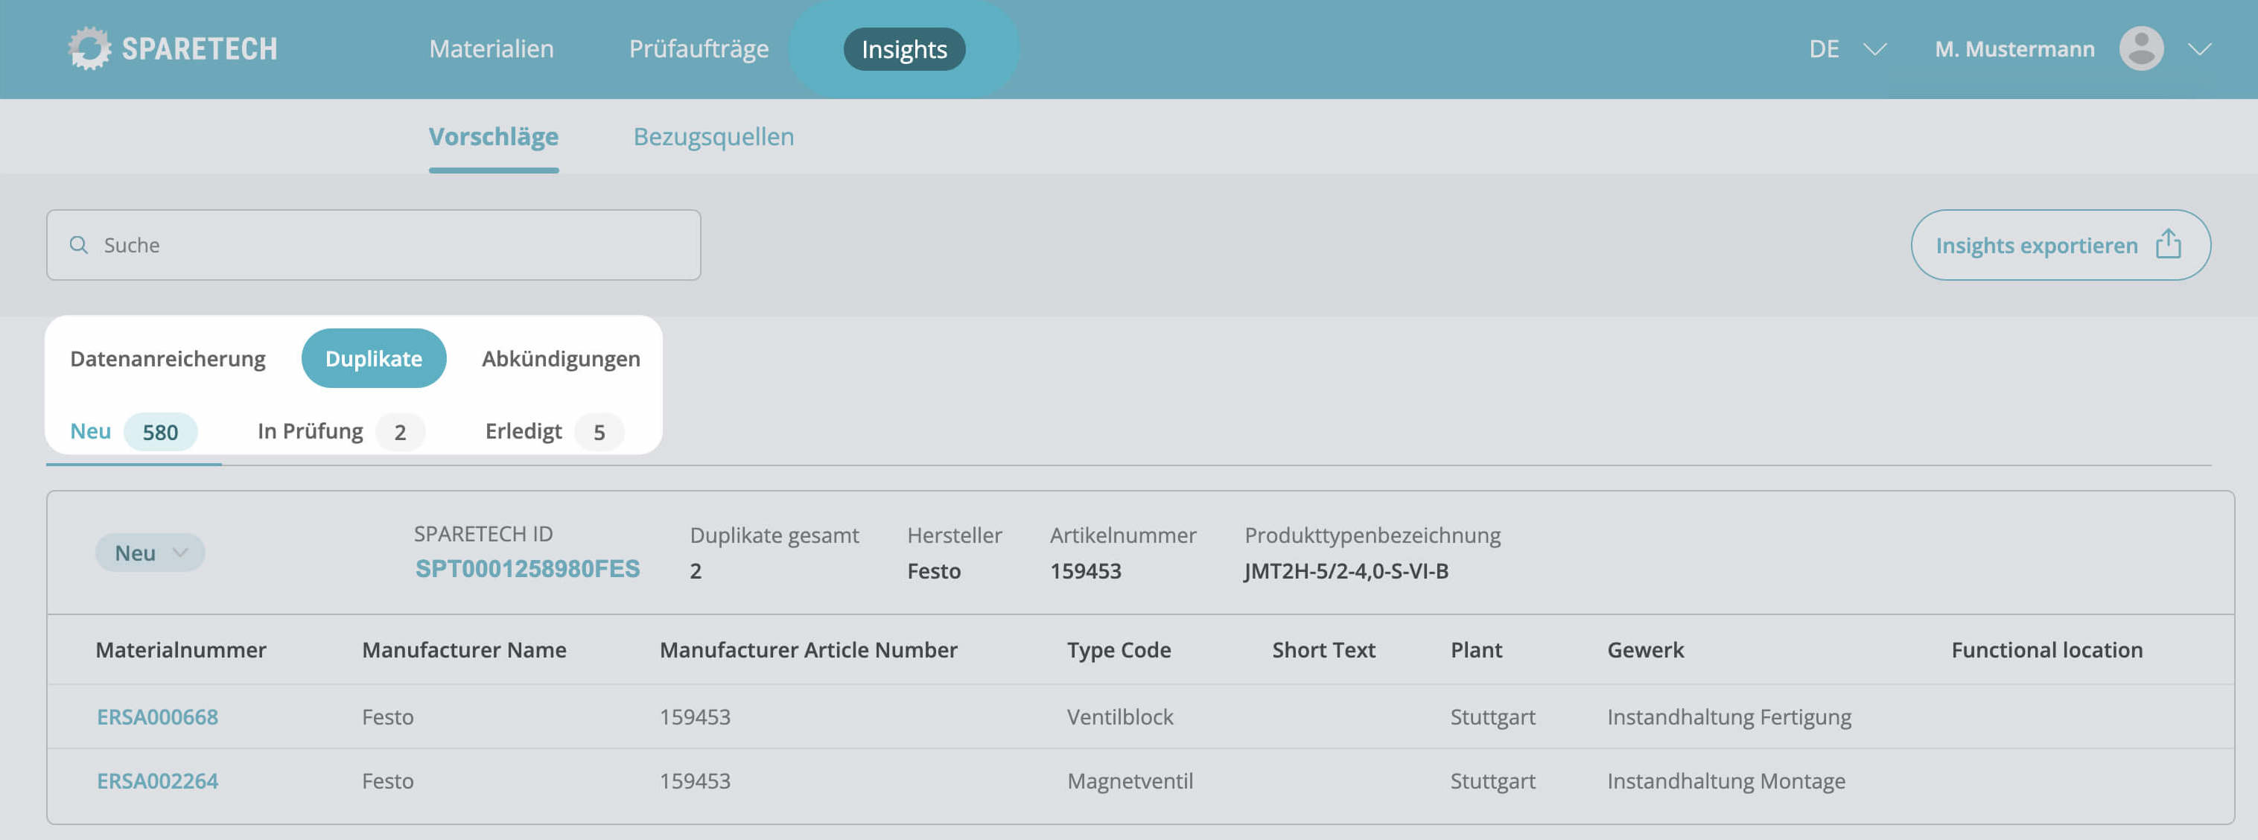Click the Manufacturer Name column header

coord(464,649)
